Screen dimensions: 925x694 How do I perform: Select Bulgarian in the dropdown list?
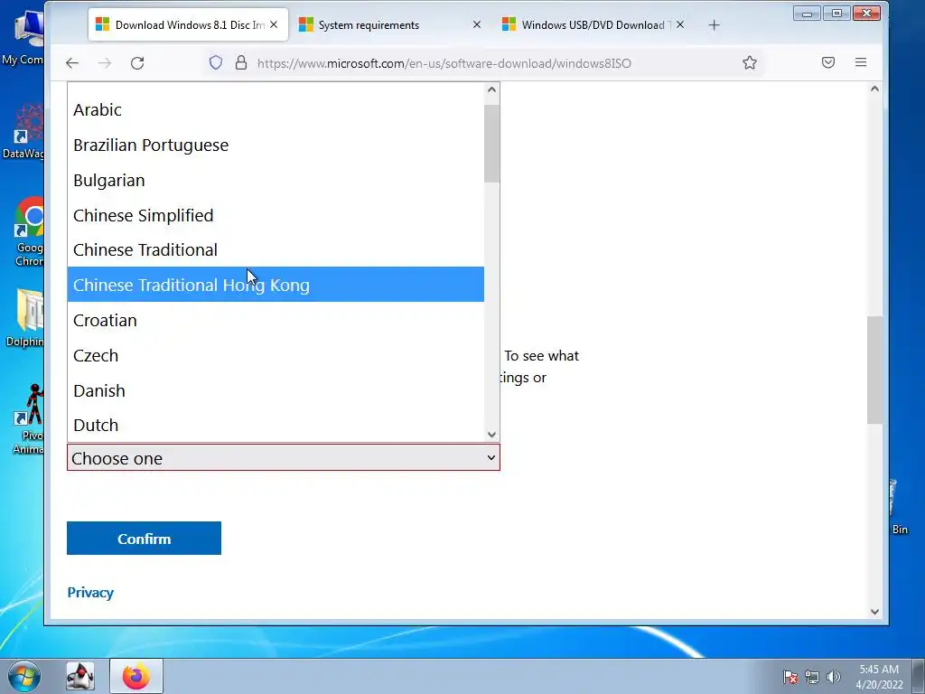click(276, 181)
